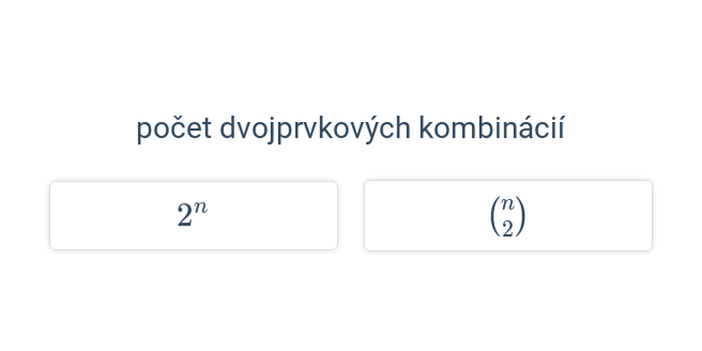Image resolution: width=702 pixels, height=351 pixels.
Task: Pick the right answer with binomial coefficient
Action: (x=508, y=215)
